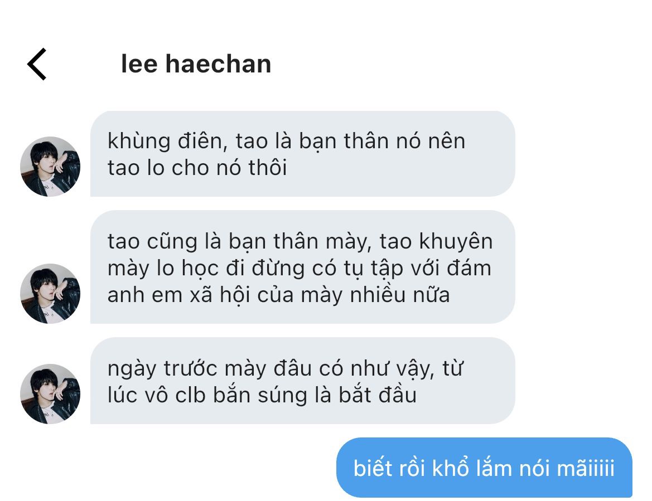Select the blue reply "biết rồi khổ lắm nói mãiiiii"
Image resolution: width=652 pixels, height=501 pixels.
[485, 468]
